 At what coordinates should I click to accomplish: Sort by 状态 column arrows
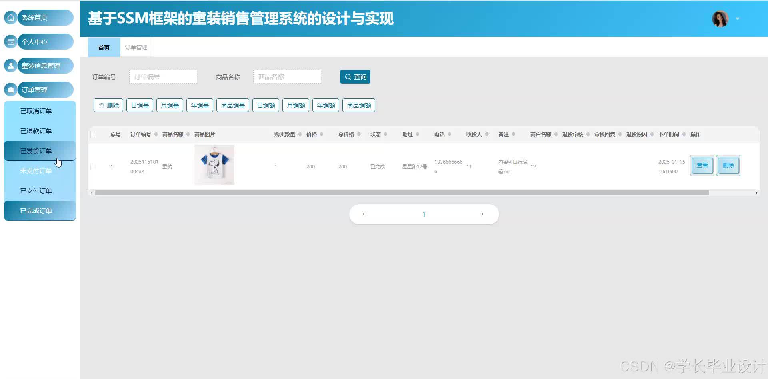click(x=386, y=134)
